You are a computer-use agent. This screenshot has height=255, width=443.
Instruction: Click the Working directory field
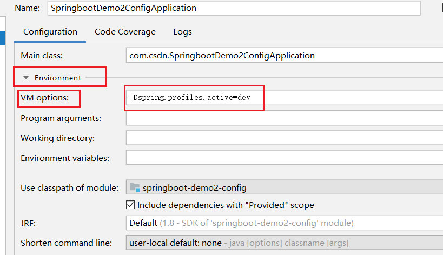coord(284,138)
